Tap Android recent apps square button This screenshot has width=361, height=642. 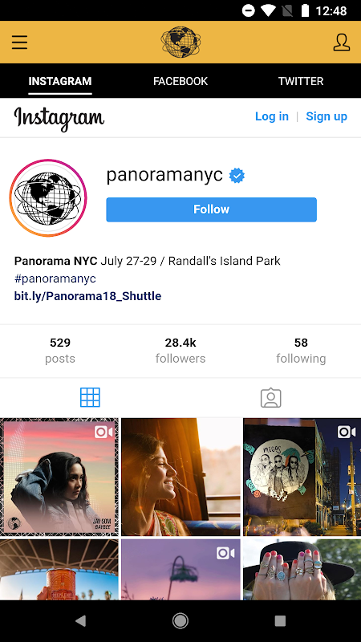(280, 621)
